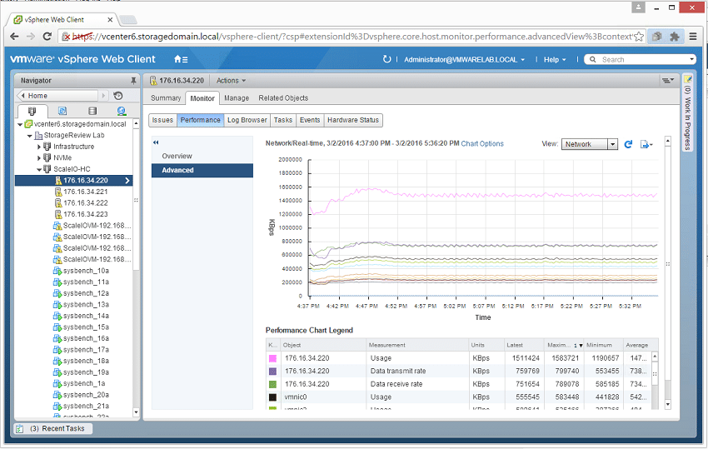Sort legend by the Maximum column
Screen dimensions: 708x449
coord(564,345)
